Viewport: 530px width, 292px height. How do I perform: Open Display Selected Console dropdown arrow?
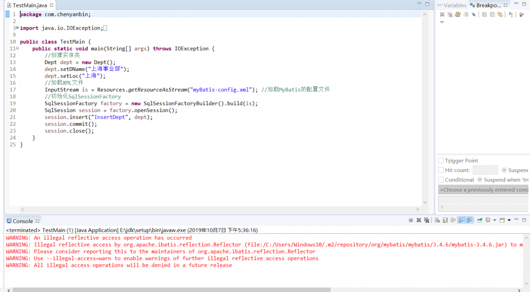point(494,220)
